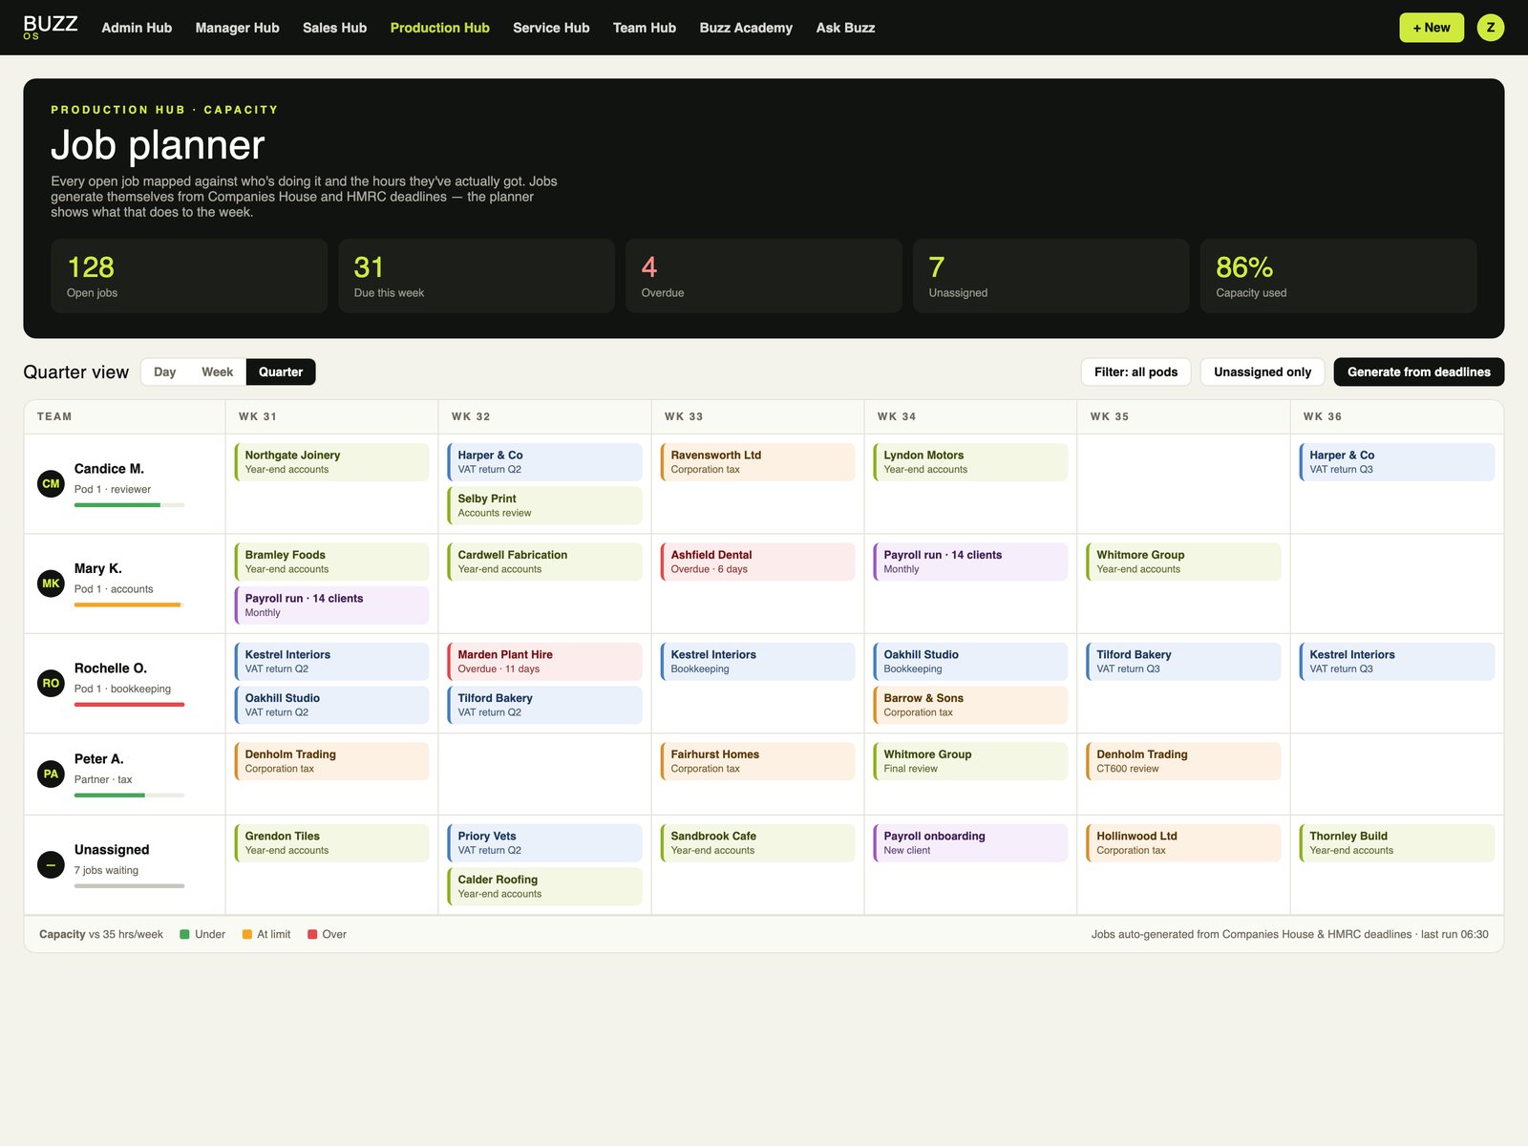This screenshot has height=1146, width=1528.
Task: Click the Unassigned team row name
Action: tap(112, 850)
